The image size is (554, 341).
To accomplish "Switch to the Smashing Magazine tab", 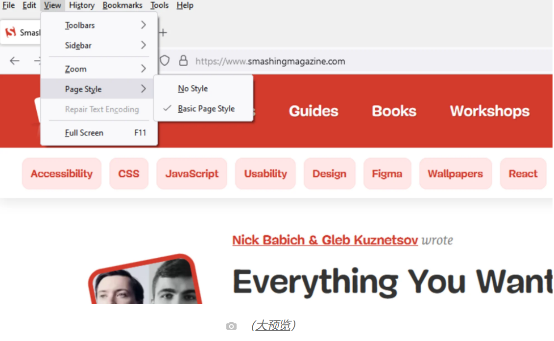I will [x=21, y=32].
